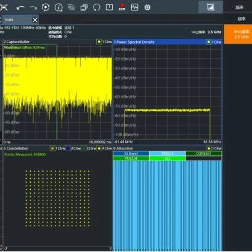This screenshot has width=252, height=252.
Task: Toggle the fullscreen zoom icon at far left
Action: click(x=4, y=7)
